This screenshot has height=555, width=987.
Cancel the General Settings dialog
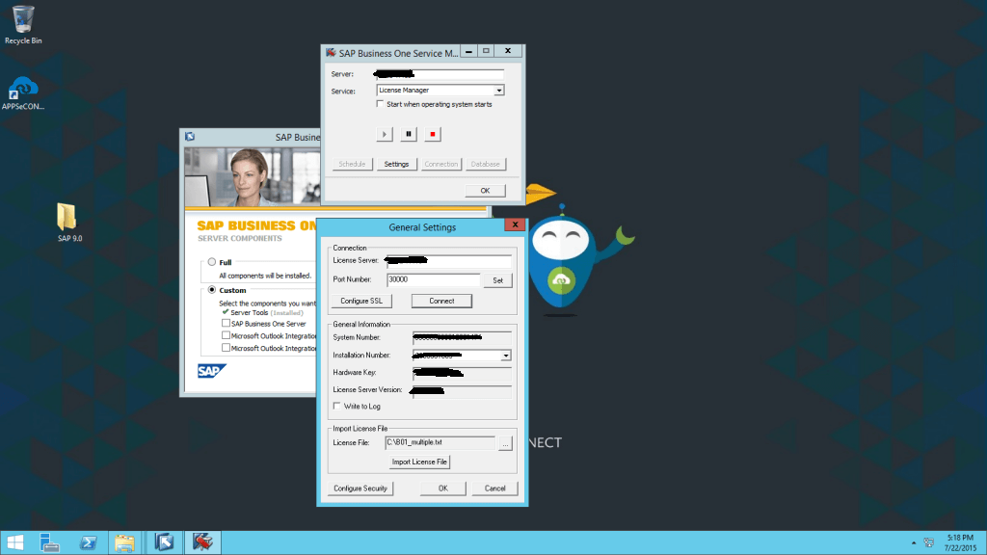(494, 489)
